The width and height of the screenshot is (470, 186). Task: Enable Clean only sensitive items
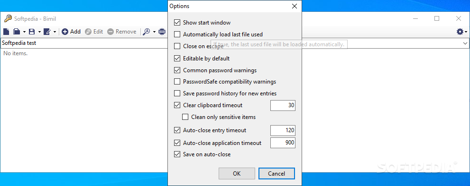pyautogui.click(x=185, y=117)
